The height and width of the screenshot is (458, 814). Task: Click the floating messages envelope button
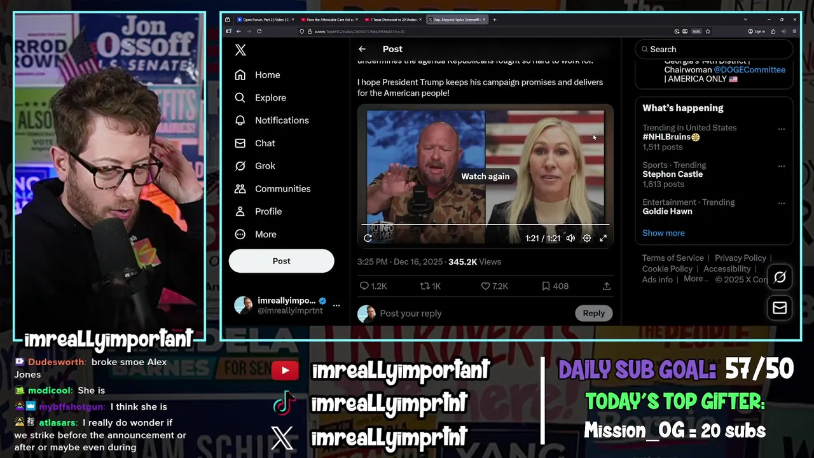tap(780, 308)
